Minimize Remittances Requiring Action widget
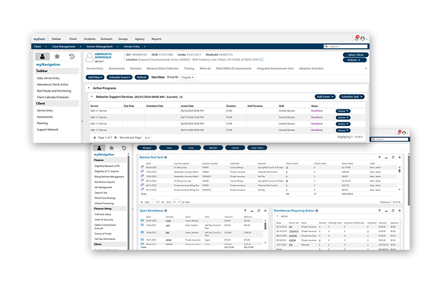The image size is (442, 294). (386, 211)
